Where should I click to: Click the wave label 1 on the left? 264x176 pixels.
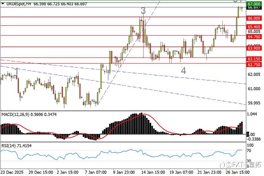click(16, 71)
